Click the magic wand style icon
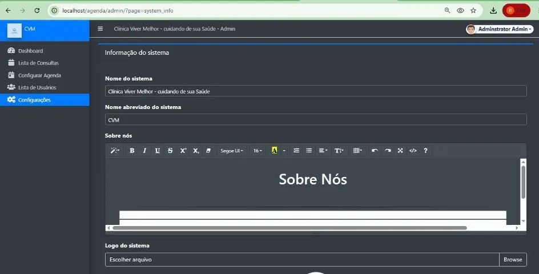 point(115,151)
